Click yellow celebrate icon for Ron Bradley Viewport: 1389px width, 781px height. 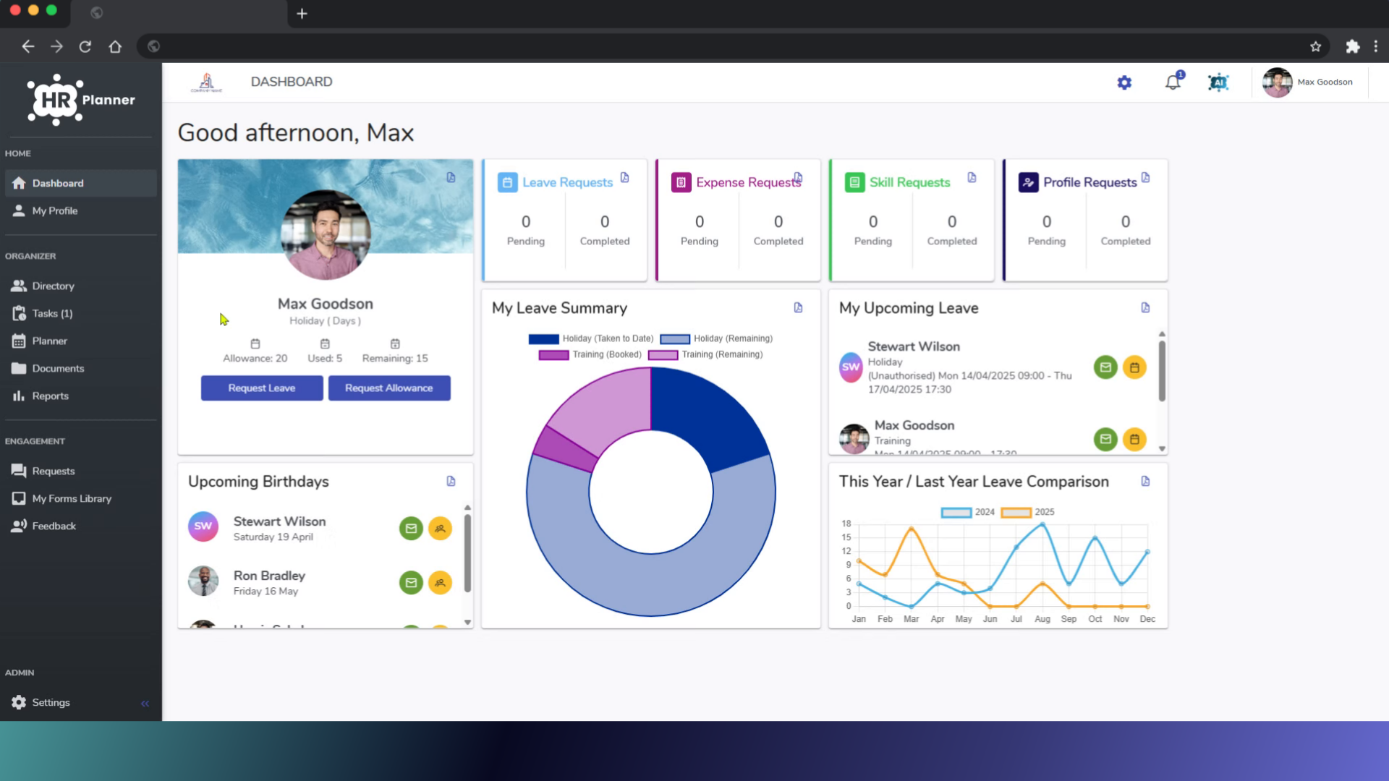click(440, 583)
